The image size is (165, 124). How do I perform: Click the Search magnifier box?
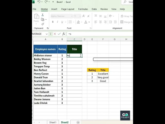pyautogui.click(x=128, y=2)
